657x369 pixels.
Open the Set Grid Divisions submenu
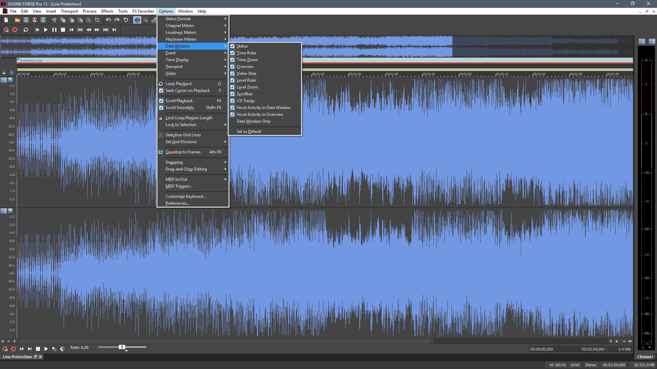[193, 142]
